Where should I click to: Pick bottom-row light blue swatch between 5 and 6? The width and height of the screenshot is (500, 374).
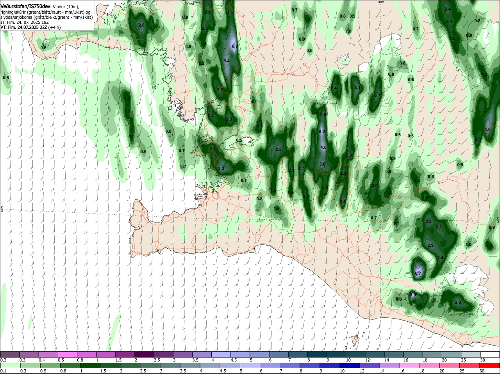tap(250, 366)
